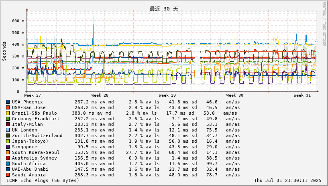
Task: Click the 300 m y-axis label
Action: tap(18, 57)
